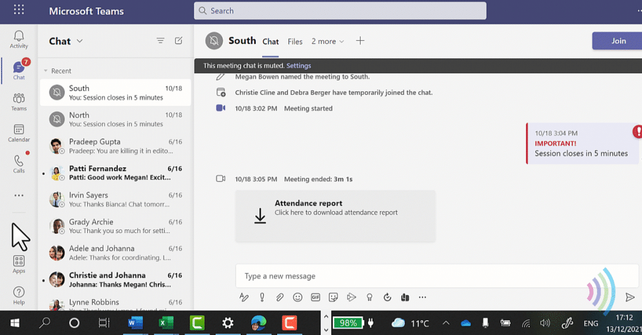Viewport: 642px width, 335px height.
Task: Download the Attendance report card
Action: [x=335, y=215]
